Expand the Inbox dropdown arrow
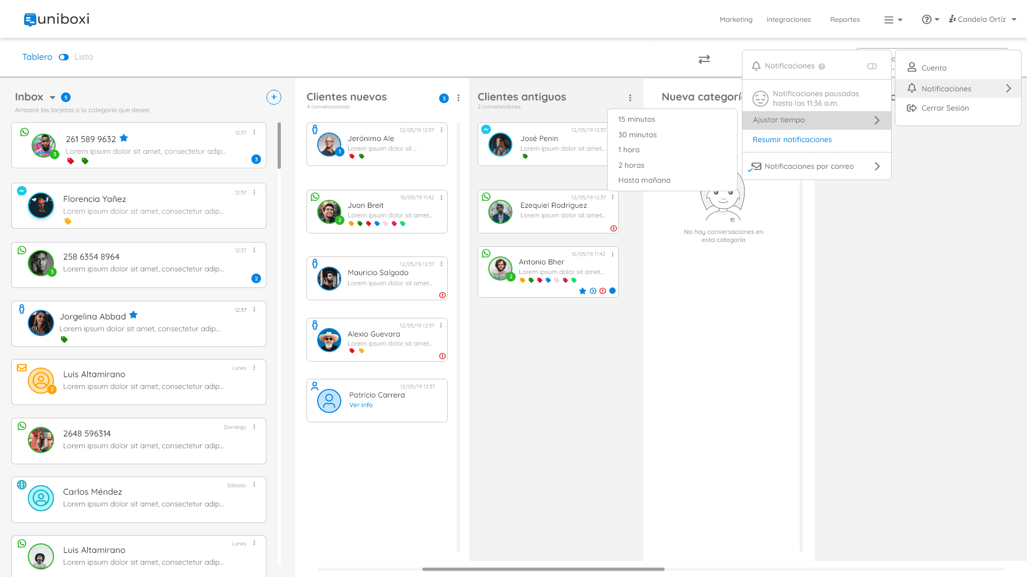 (x=52, y=98)
